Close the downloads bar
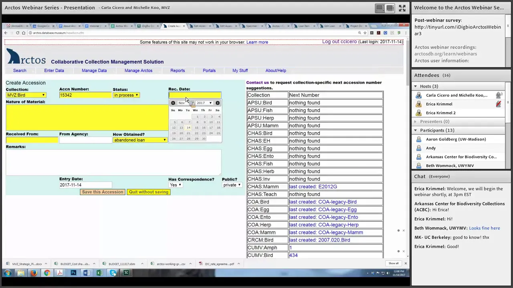Viewport: 513px width, 288px height. tap(405, 263)
